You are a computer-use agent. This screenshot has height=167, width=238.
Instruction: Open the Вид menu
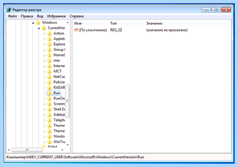tap(40, 16)
